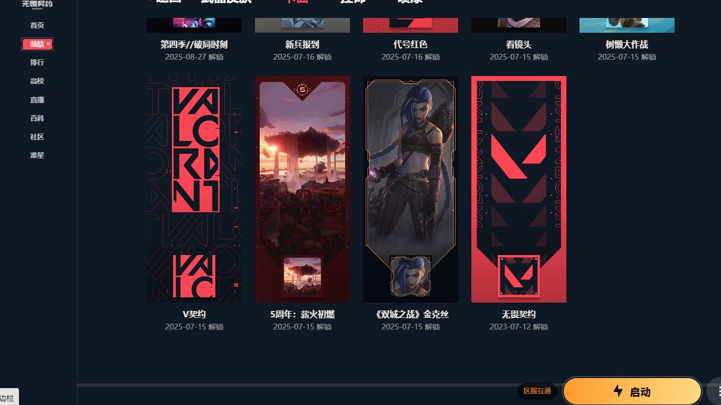Open the 第四季//破局时刻 card title

pyautogui.click(x=194, y=45)
